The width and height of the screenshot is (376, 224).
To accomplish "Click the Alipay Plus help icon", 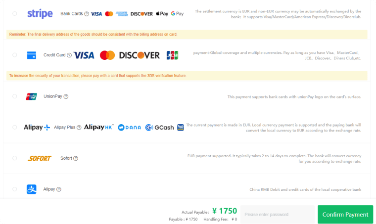I will [79, 128].
